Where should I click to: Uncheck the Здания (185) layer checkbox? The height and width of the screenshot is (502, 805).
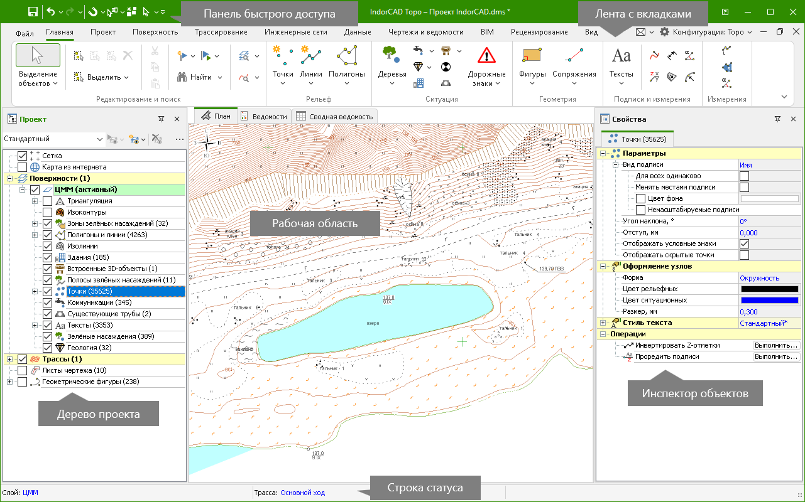click(x=47, y=257)
